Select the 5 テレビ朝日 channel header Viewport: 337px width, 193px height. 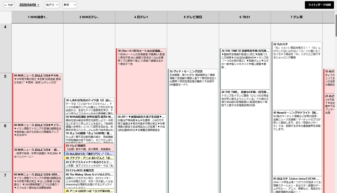click(x=193, y=17)
